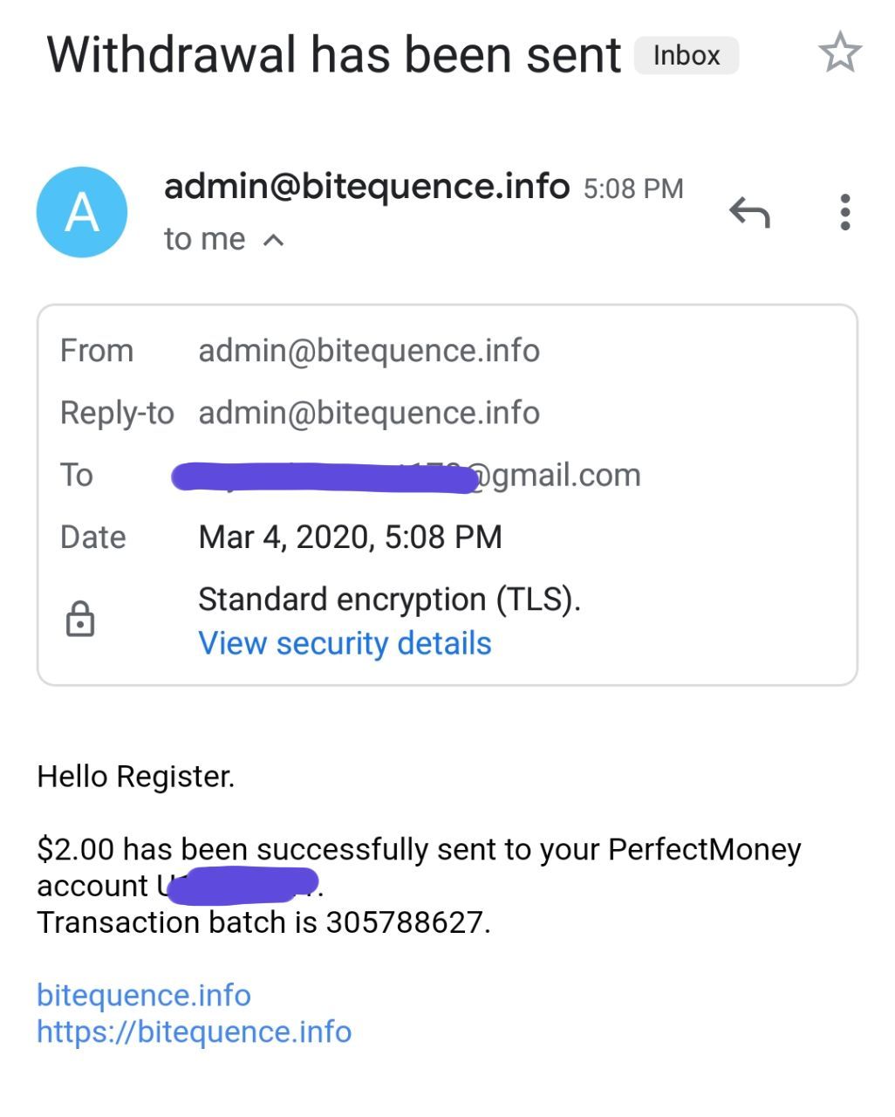Tap the Reply-to address in details
Screen dimensions: 895x1117
[368, 413]
